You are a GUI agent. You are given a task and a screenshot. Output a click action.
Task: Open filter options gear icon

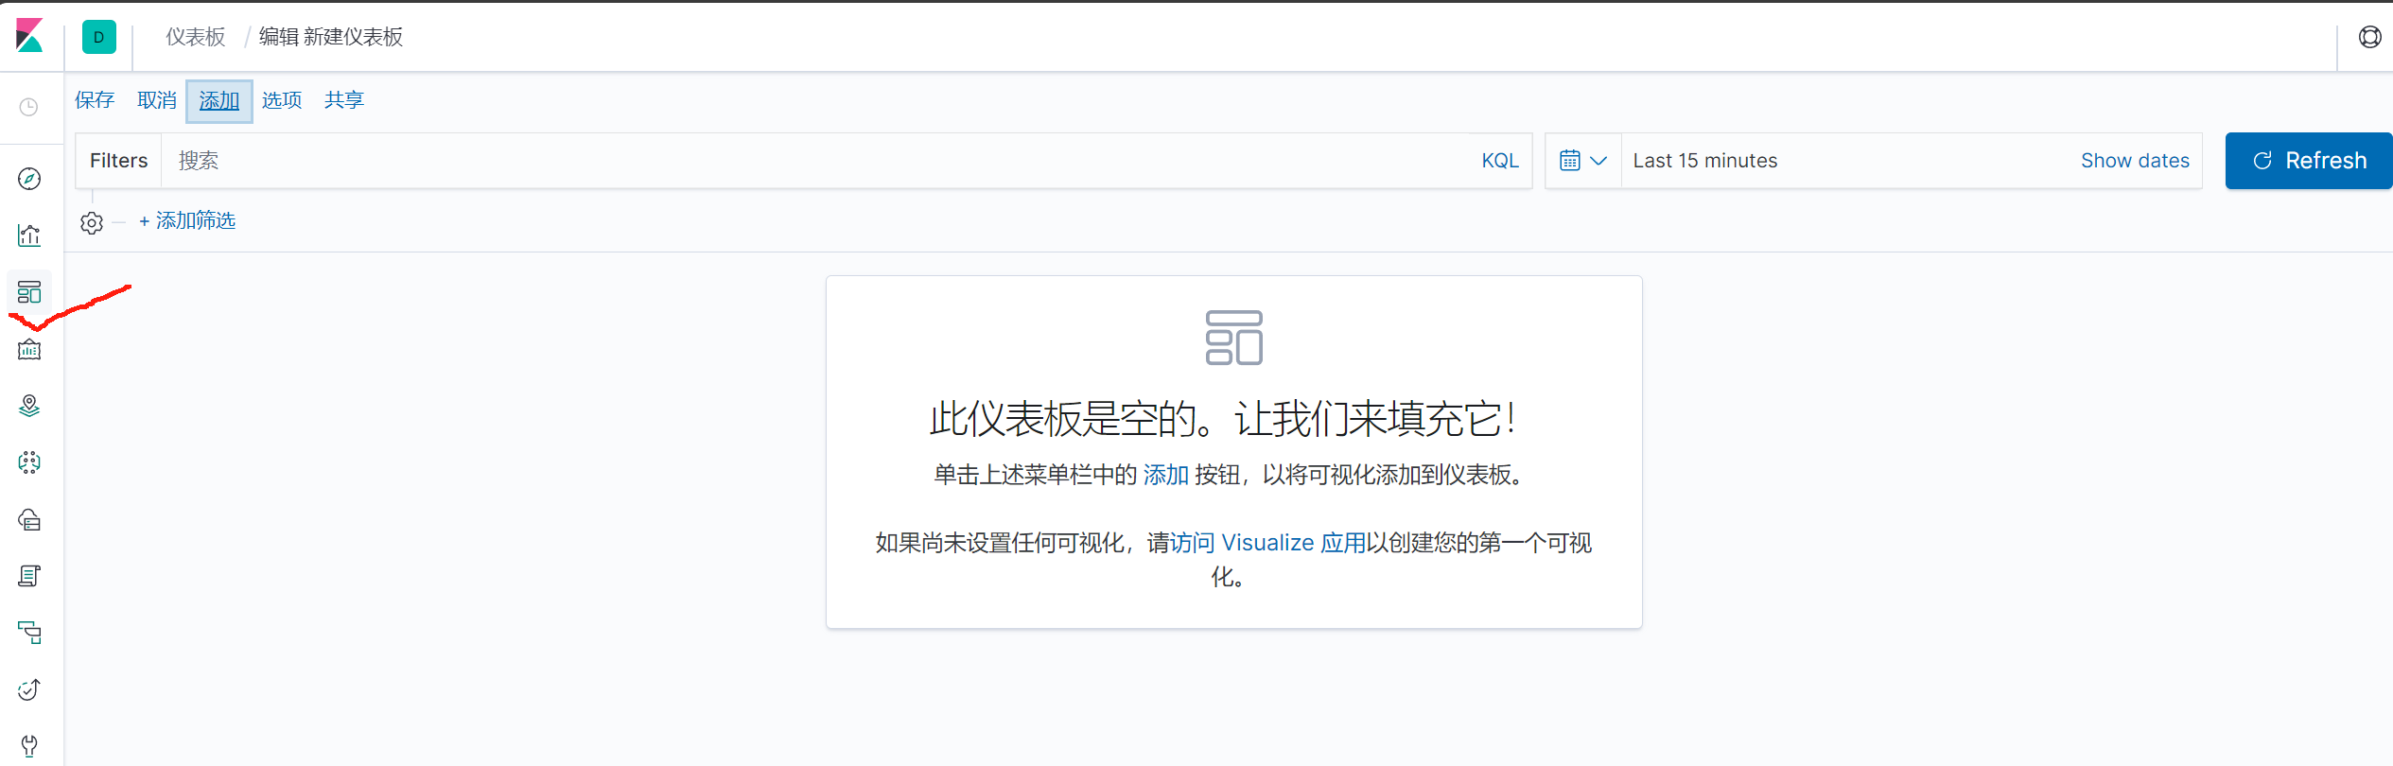tap(92, 223)
